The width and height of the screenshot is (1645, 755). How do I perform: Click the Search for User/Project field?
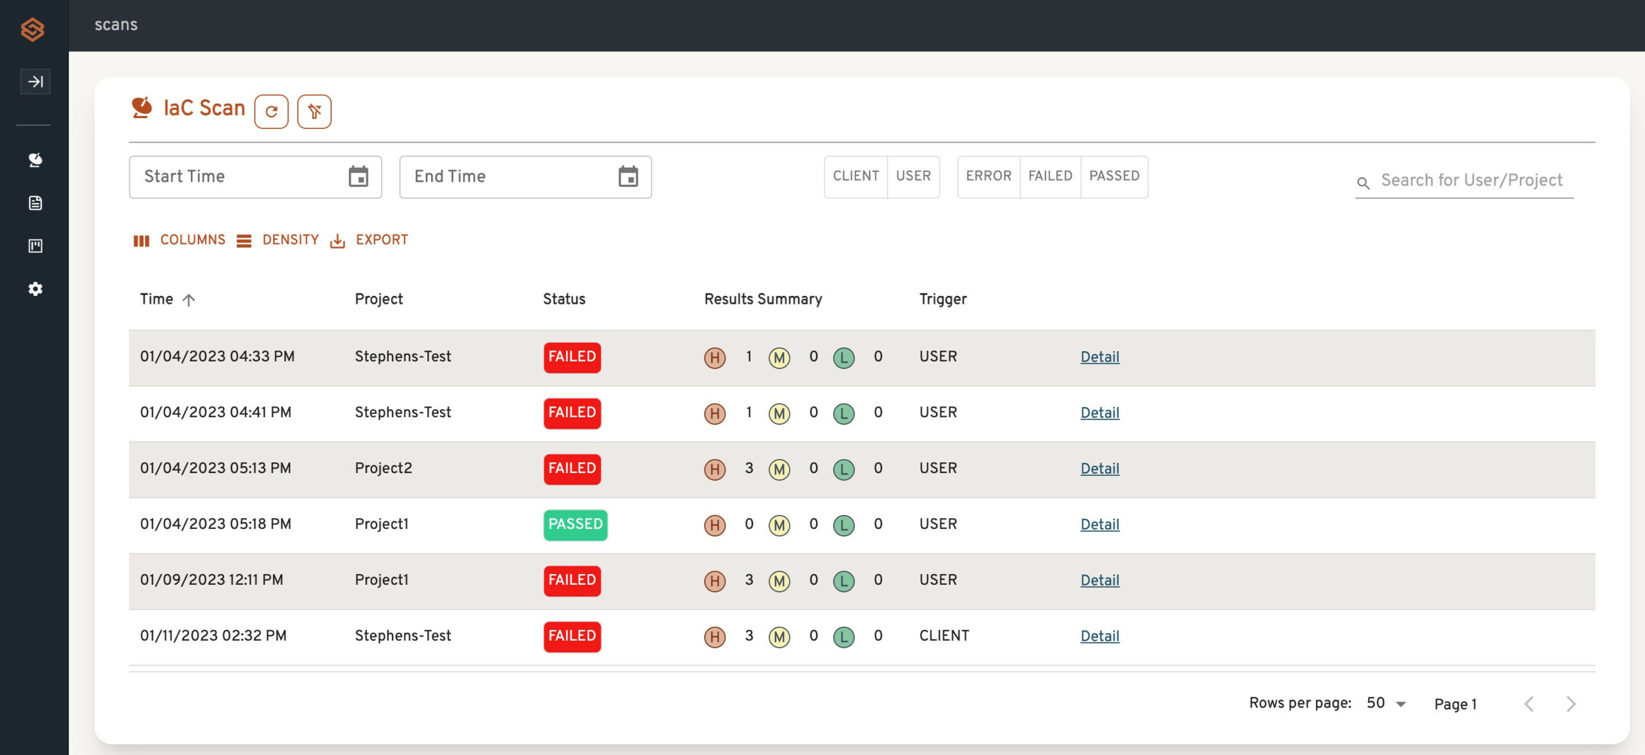pyautogui.click(x=1472, y=180)
